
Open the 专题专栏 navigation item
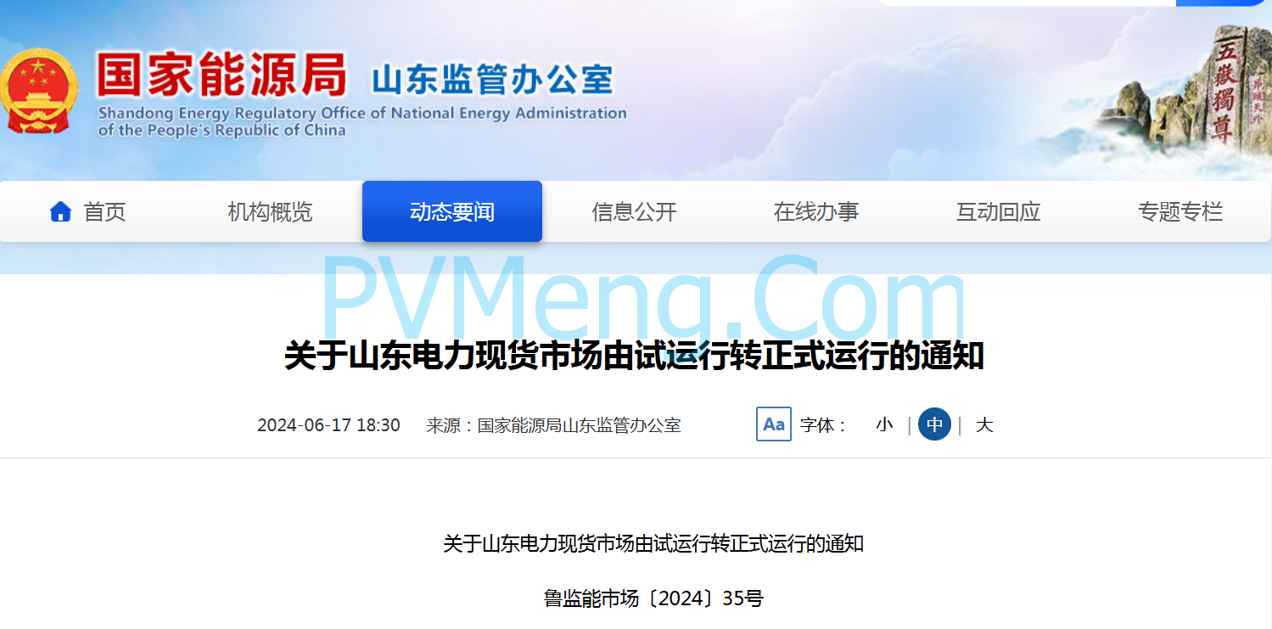point(1180,211)
